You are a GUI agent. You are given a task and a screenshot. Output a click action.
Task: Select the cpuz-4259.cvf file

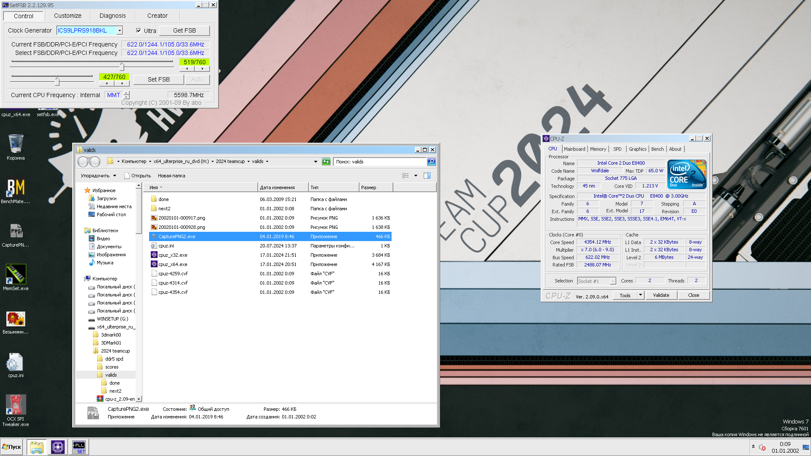[173, 274]
